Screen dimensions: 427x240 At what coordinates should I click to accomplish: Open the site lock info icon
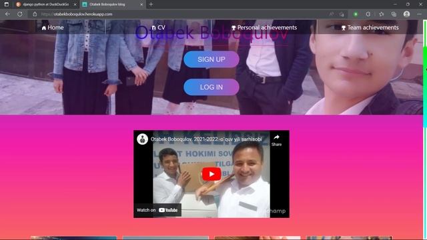[35, 14]
